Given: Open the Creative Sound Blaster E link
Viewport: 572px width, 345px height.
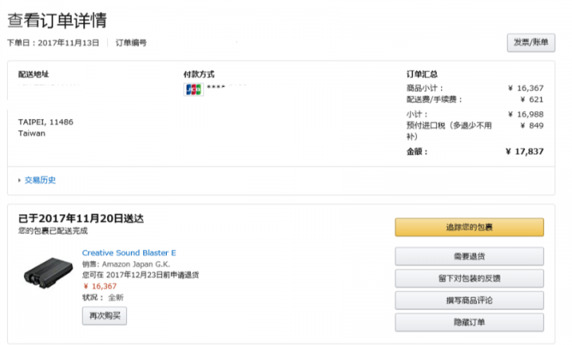Looking at the screenshot, I should tap(129, 253).
